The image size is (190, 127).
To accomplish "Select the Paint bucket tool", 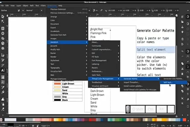I will 3,92.
